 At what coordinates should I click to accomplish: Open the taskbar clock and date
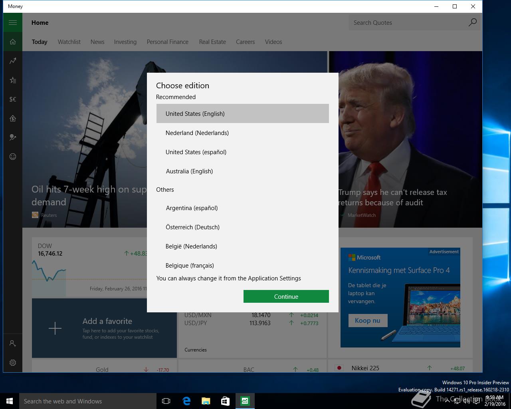[495, 401]
